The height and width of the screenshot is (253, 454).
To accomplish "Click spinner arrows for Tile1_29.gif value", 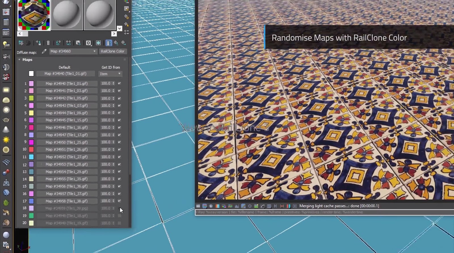I will 113,172.
